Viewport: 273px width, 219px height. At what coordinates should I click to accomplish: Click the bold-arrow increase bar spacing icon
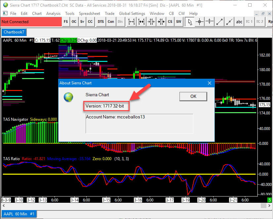coord(141,22)
